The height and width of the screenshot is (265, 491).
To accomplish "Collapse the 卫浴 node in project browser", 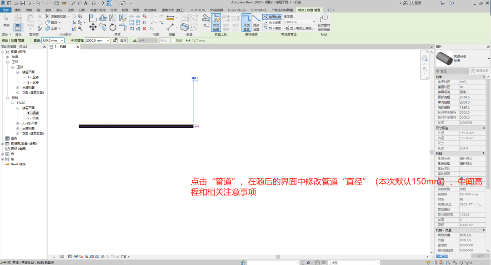I will coord(8,62).
